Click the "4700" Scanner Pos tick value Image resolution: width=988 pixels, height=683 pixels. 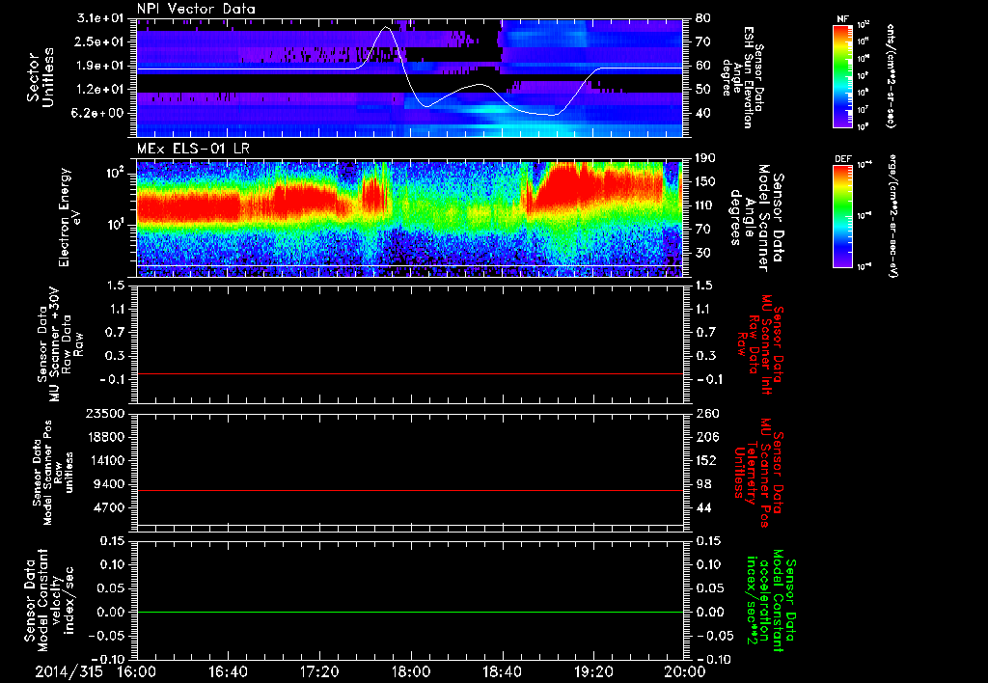point(109,507)
